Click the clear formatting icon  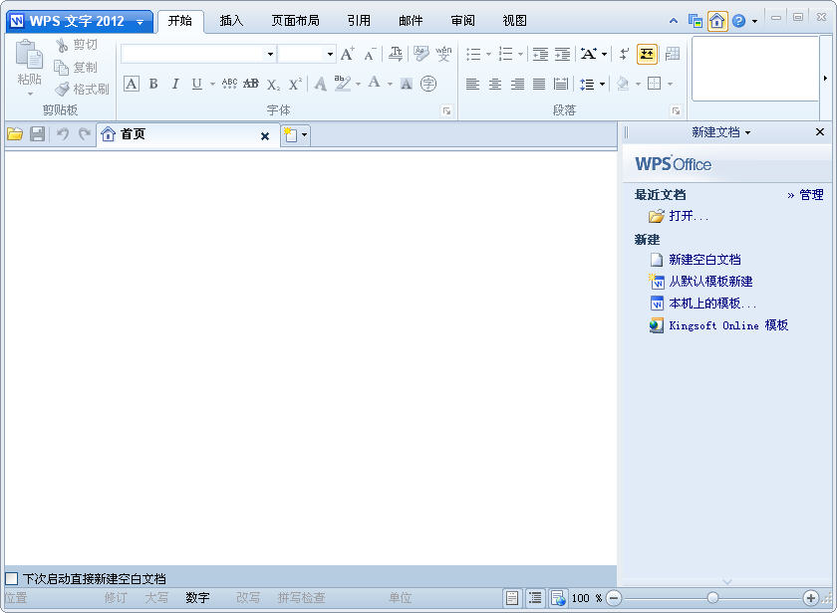pyautogui.click(x=421, y=54)
